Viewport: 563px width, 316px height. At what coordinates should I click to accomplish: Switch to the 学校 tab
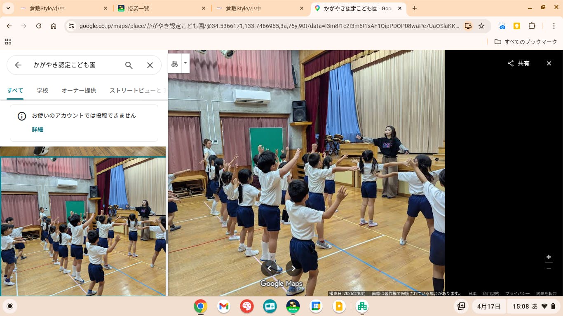(x=42, y=91)
